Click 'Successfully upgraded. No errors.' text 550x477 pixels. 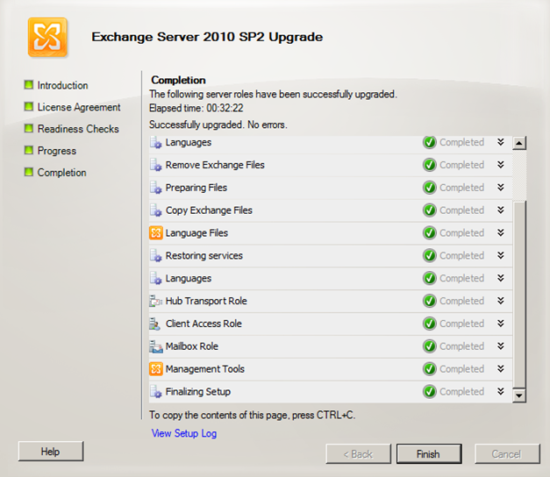click(x=218, y=125)
